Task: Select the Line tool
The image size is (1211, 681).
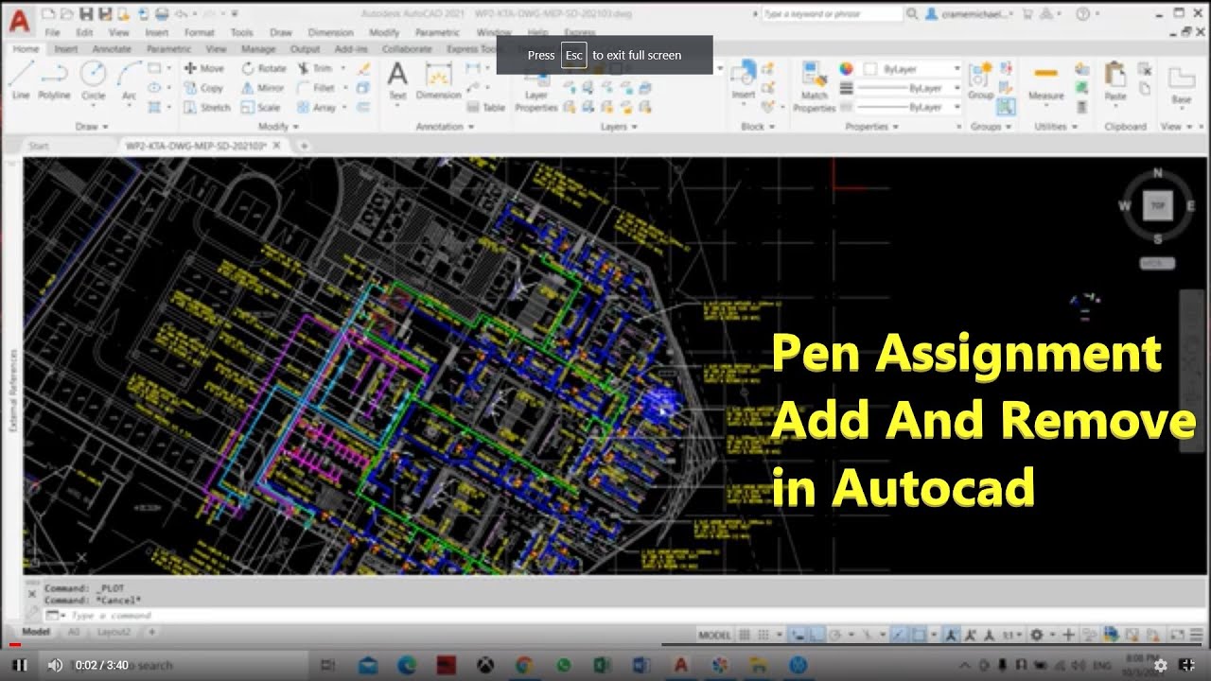Action: coord(20,79)
